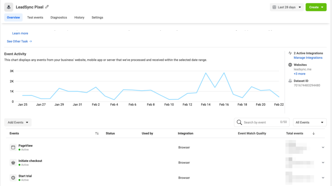Expand the Initiate checkout row details
The height and width of the screenshot is (186, 332).
coord(323,162)
